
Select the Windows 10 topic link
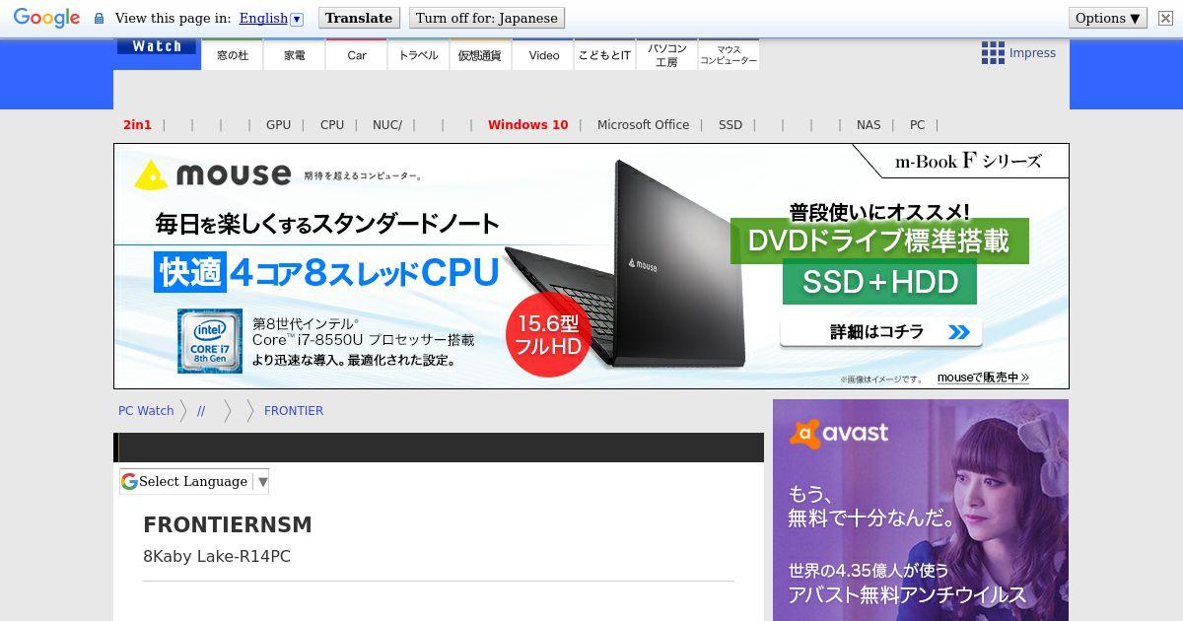coord(527,125)
